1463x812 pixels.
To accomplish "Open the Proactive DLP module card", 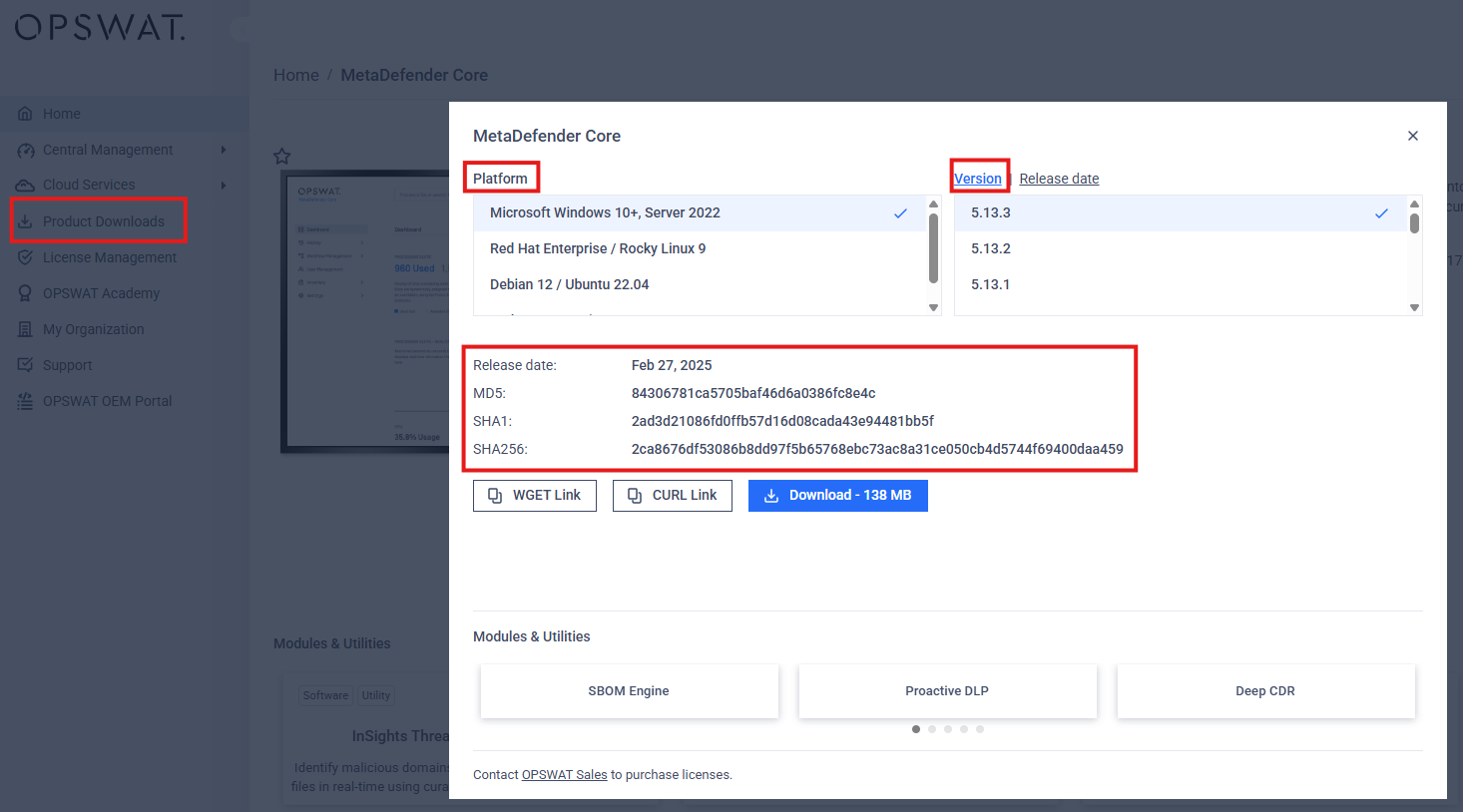I will pyautogui.click(x=947, y=691).
